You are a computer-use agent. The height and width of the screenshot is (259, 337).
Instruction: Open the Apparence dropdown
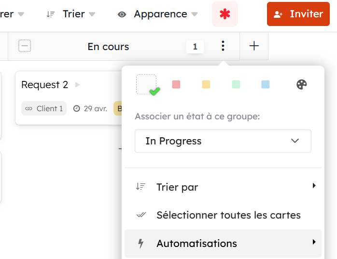coord(158,14)
